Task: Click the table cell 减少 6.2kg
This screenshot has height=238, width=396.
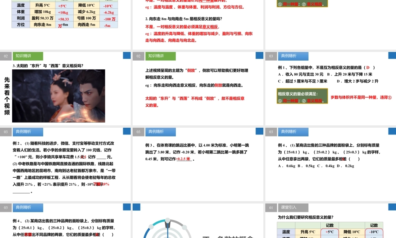Action: (x=87, y=12)
